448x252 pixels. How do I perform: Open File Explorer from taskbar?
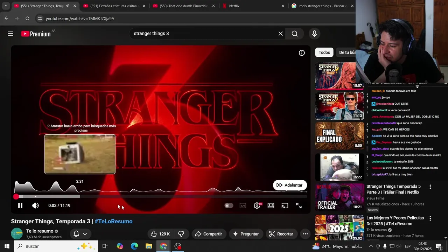[x=149, y=246]
